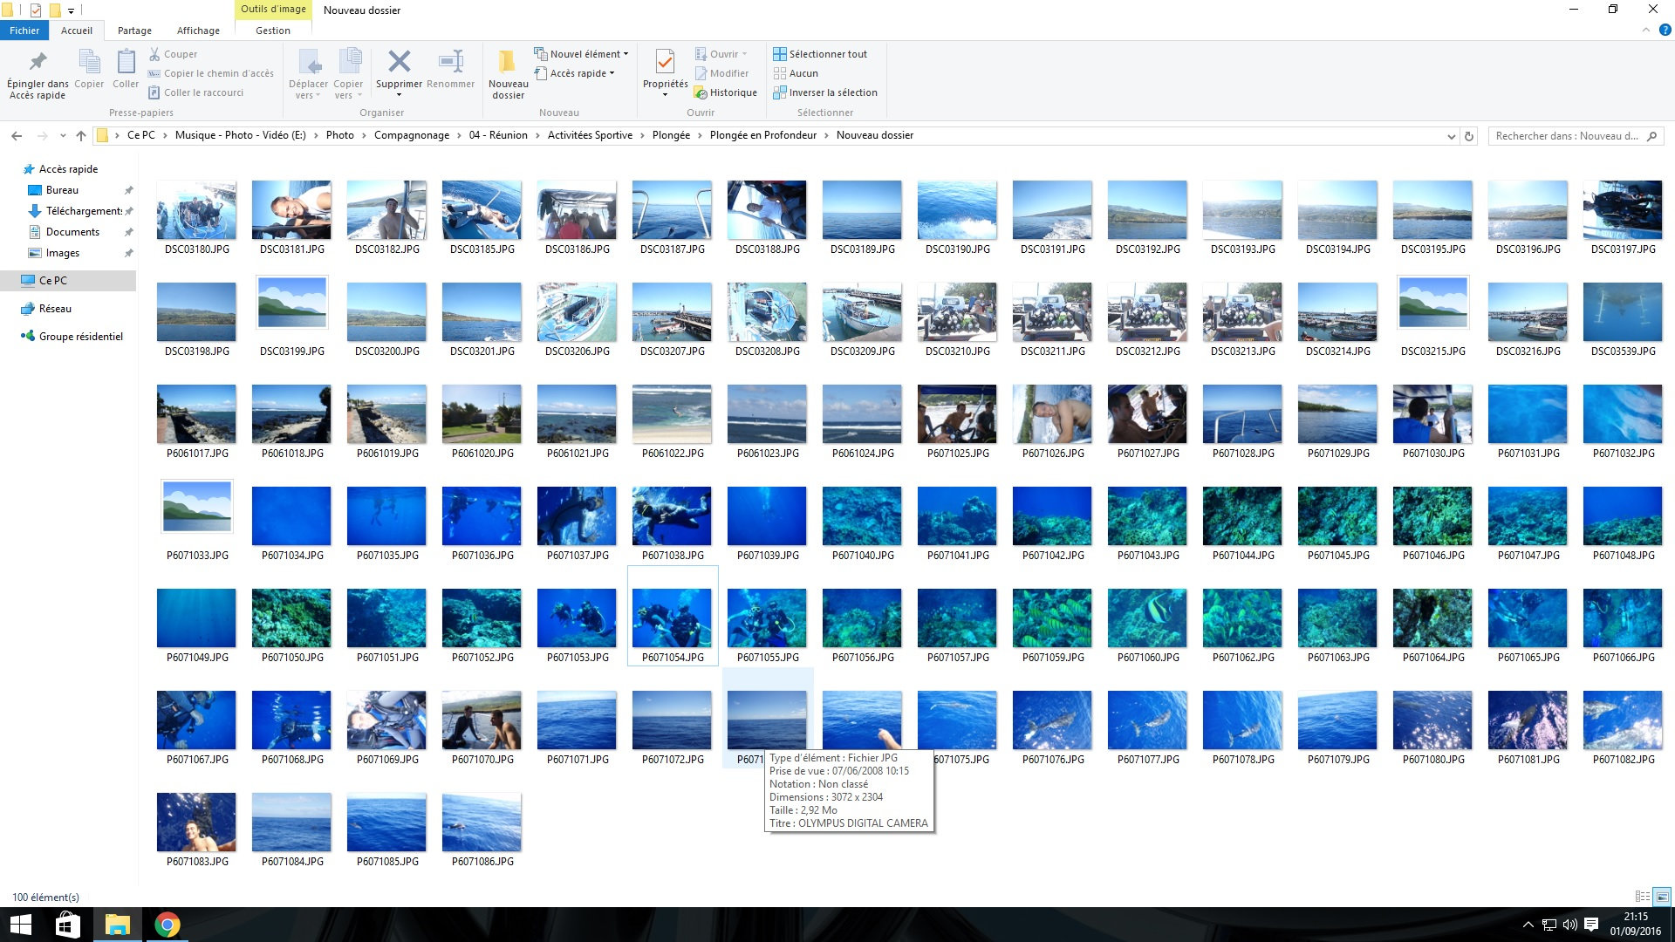Click the Supprimer delete icon
Screen dimensions: 1675x942
399,62
